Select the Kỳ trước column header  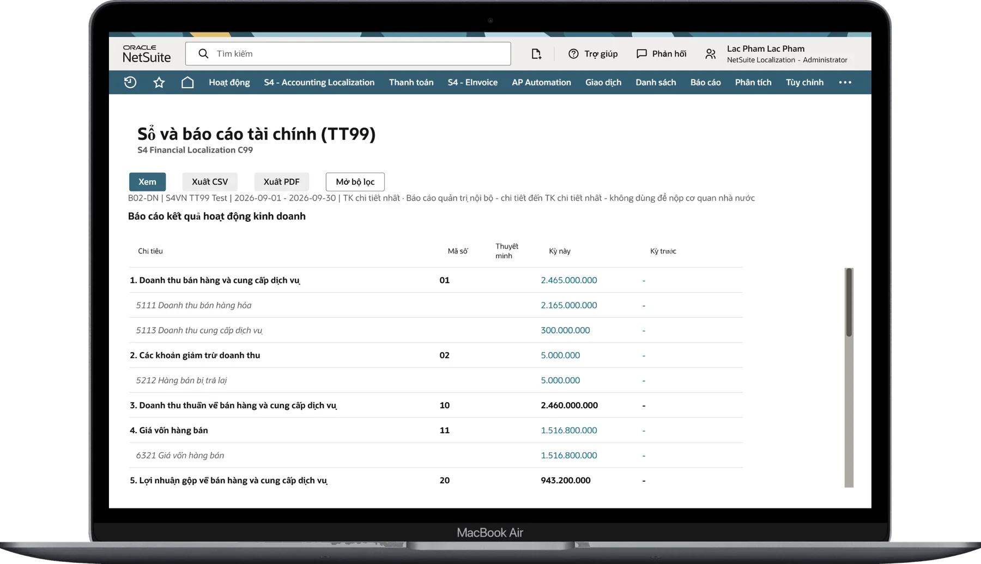(663, 251)
